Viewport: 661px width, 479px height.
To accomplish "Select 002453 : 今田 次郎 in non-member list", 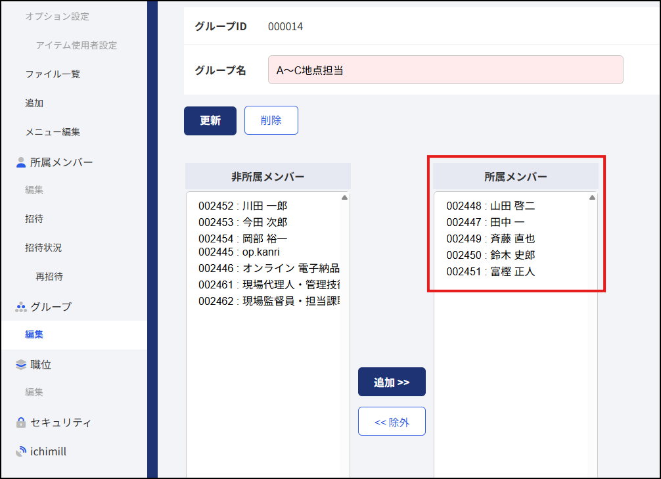I will (x=243, y=222).
